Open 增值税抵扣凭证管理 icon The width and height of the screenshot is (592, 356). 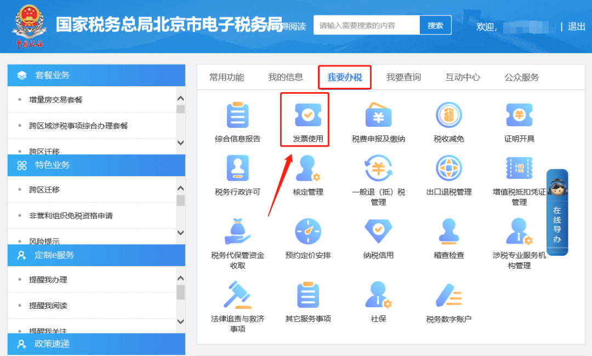(x=519, y=168)
